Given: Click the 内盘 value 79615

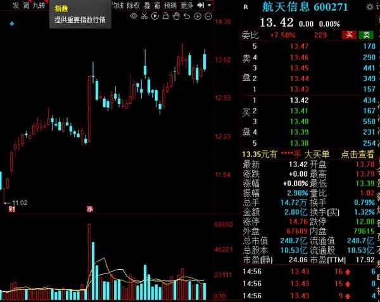Looking at the screenshot, I should [x=364, y=231].
